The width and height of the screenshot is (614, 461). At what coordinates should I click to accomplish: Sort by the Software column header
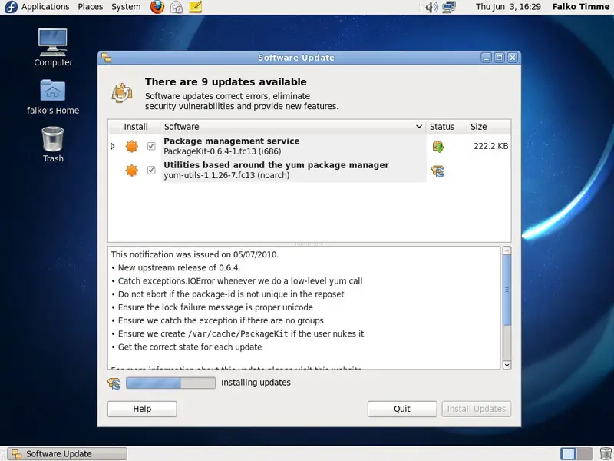tap(293, 127)
